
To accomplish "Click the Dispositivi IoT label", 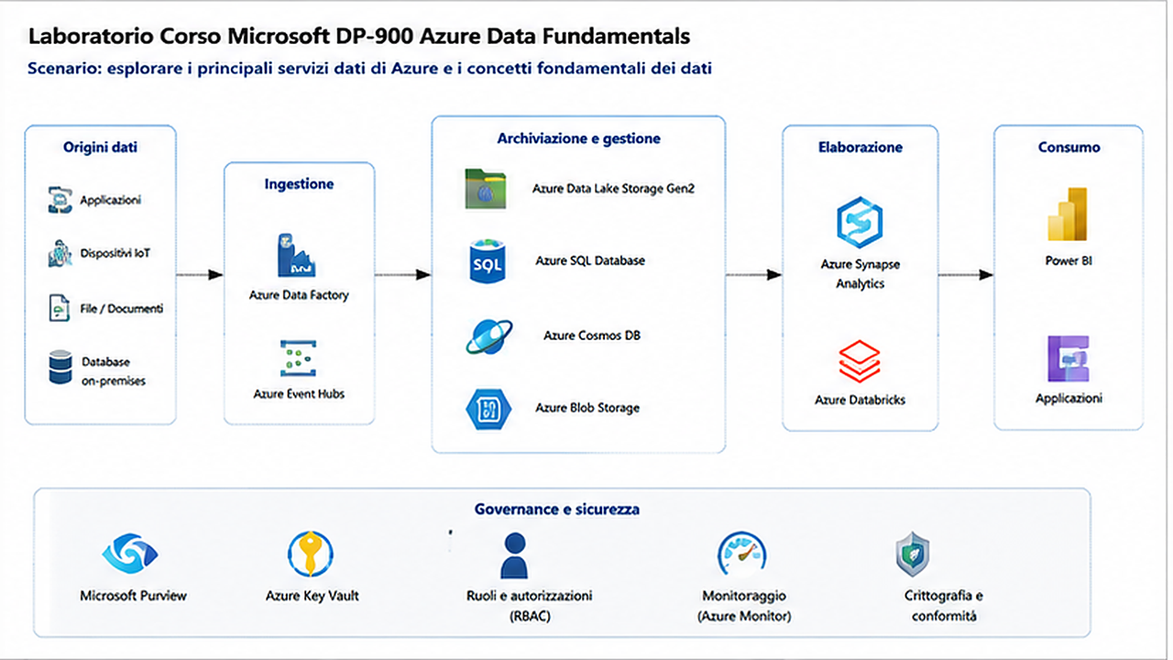I will (x=115, y=254).
